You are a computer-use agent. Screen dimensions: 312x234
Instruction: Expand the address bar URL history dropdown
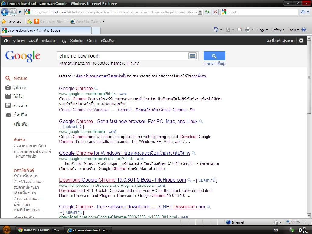[x=200, y=12]
